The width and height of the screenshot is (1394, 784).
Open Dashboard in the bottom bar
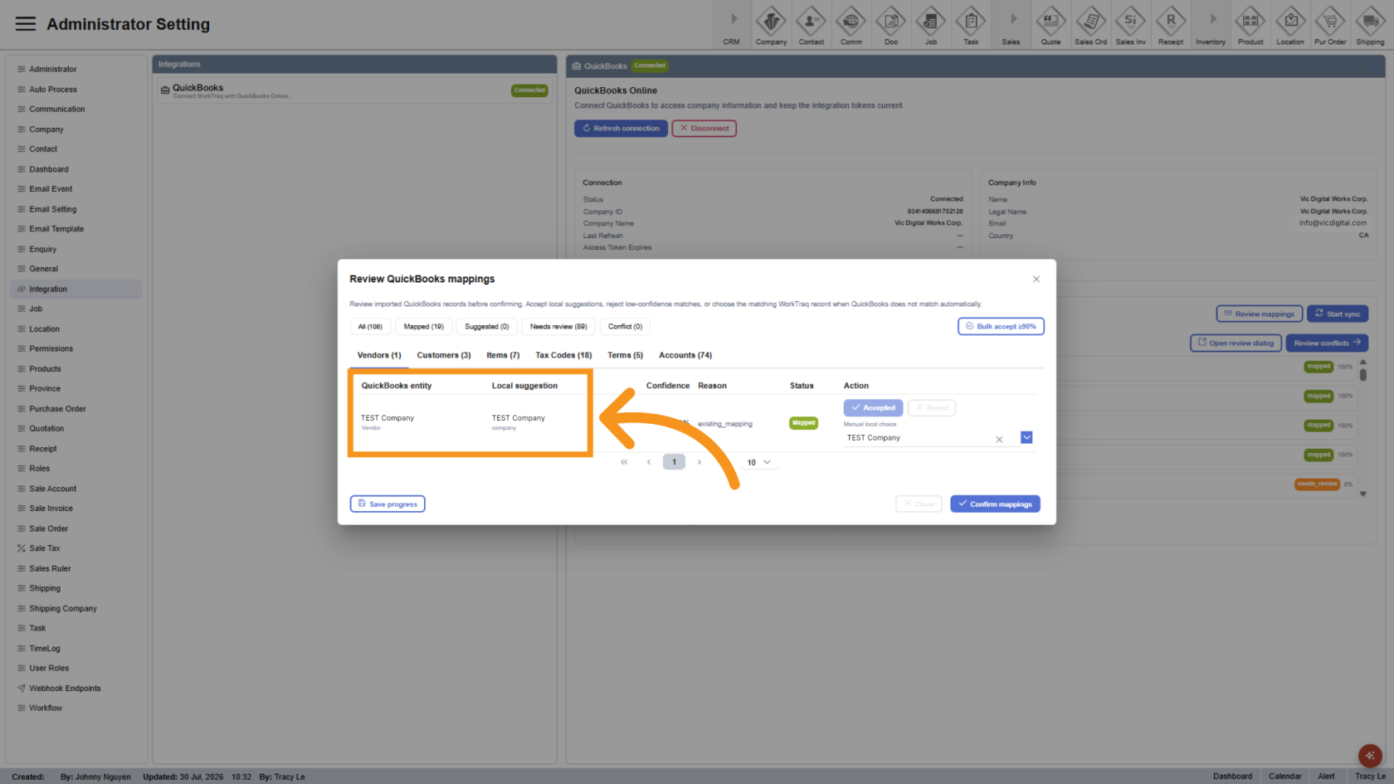[x=1232, y=777]
